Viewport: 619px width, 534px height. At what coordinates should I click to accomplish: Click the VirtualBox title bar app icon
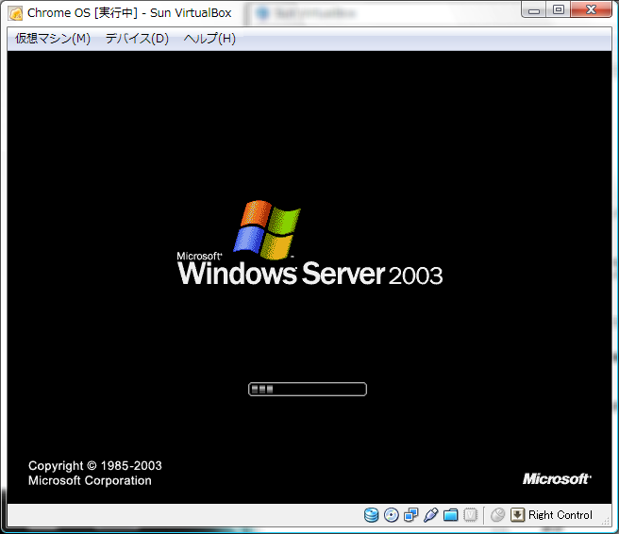click(x=16, y=13)
